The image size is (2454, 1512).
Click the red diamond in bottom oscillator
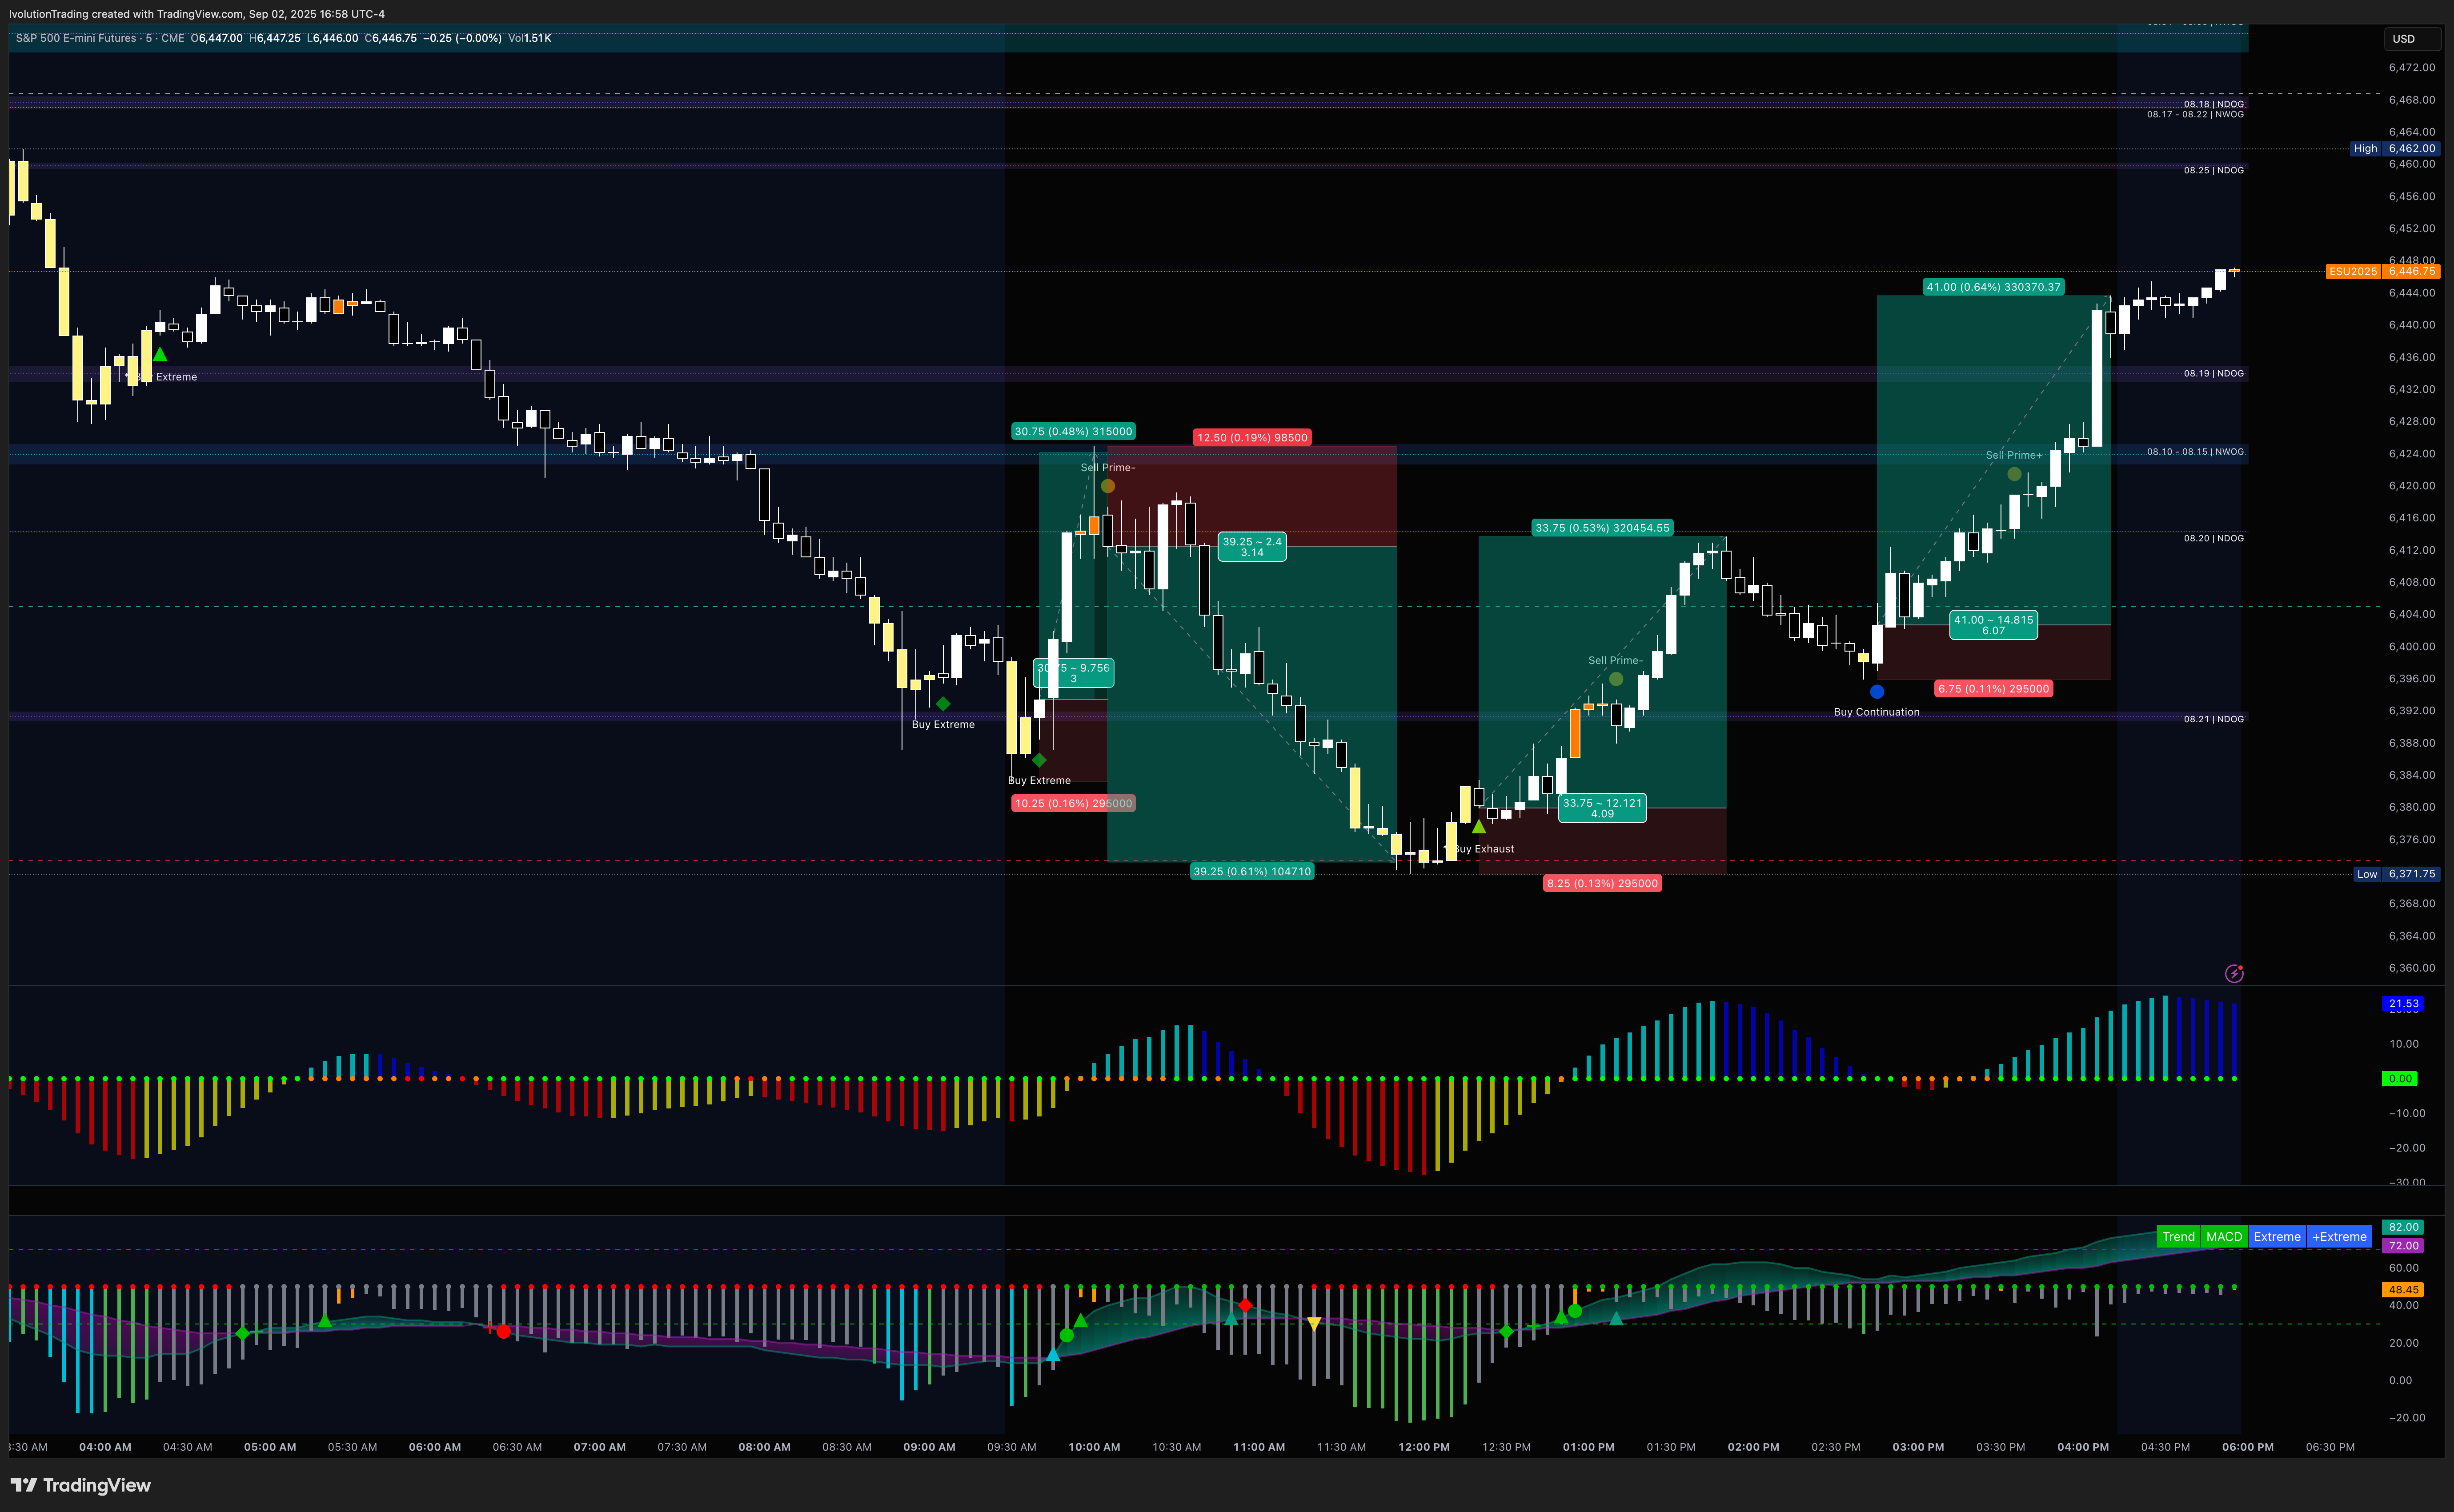(x=1245, y=1306)
